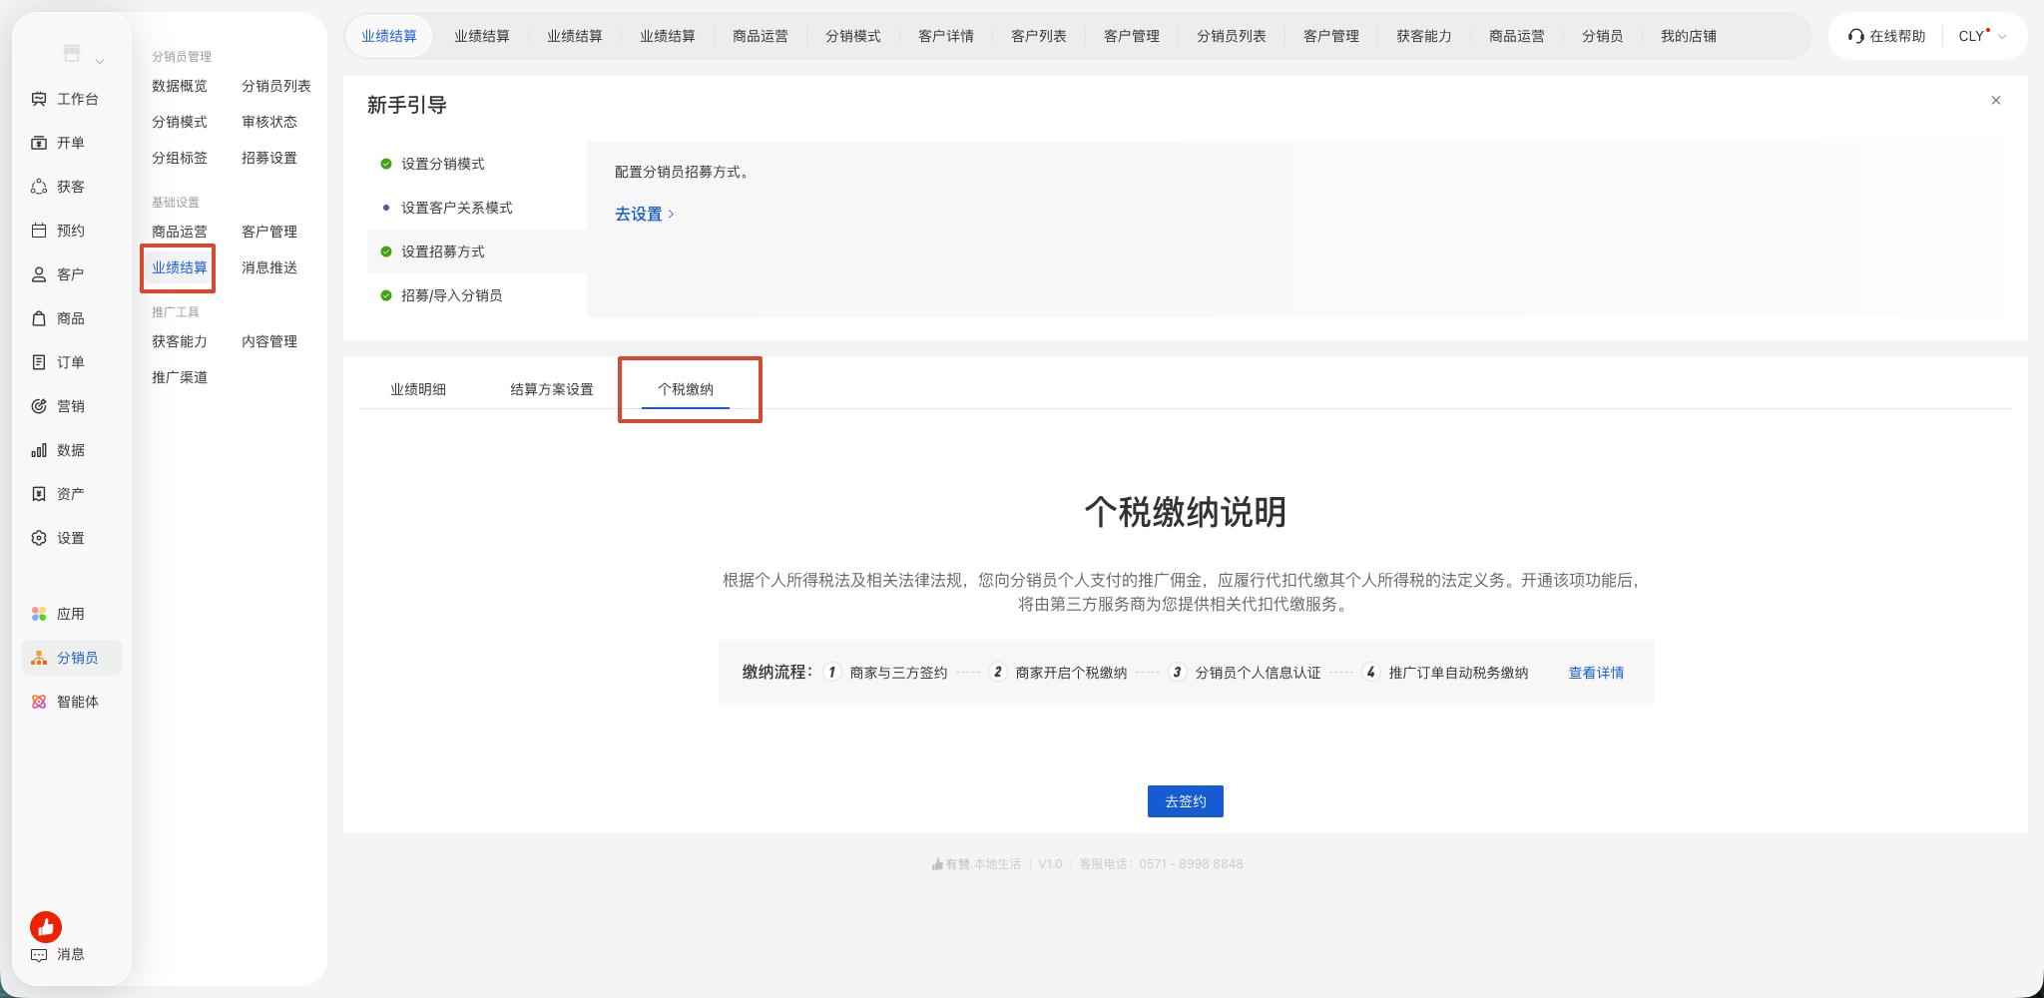Open the 订单 order list icon

[x=39, y=362]
